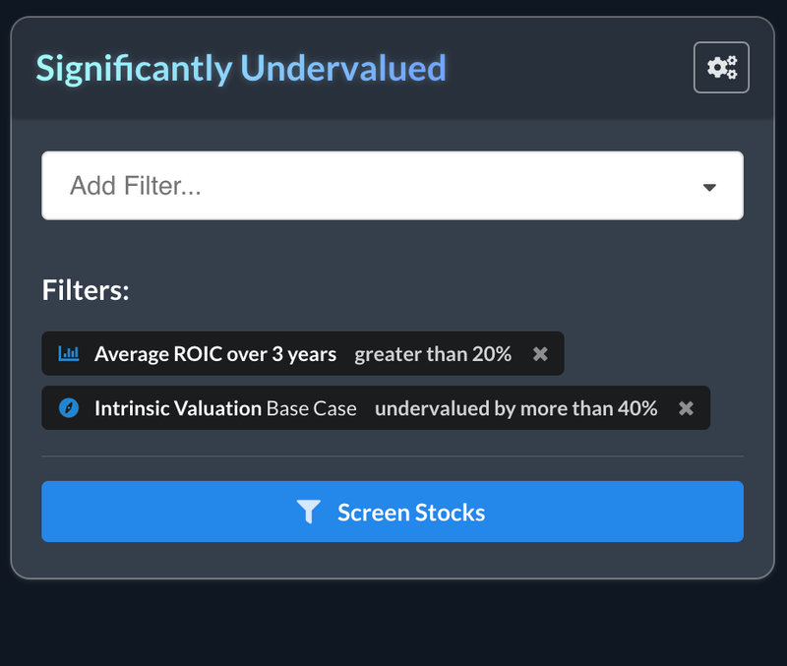Image resolution: width=787 pixels, height=666 pixels.
Task: Click the 'Filters:' section heading
Action: (x=86, y=289)
